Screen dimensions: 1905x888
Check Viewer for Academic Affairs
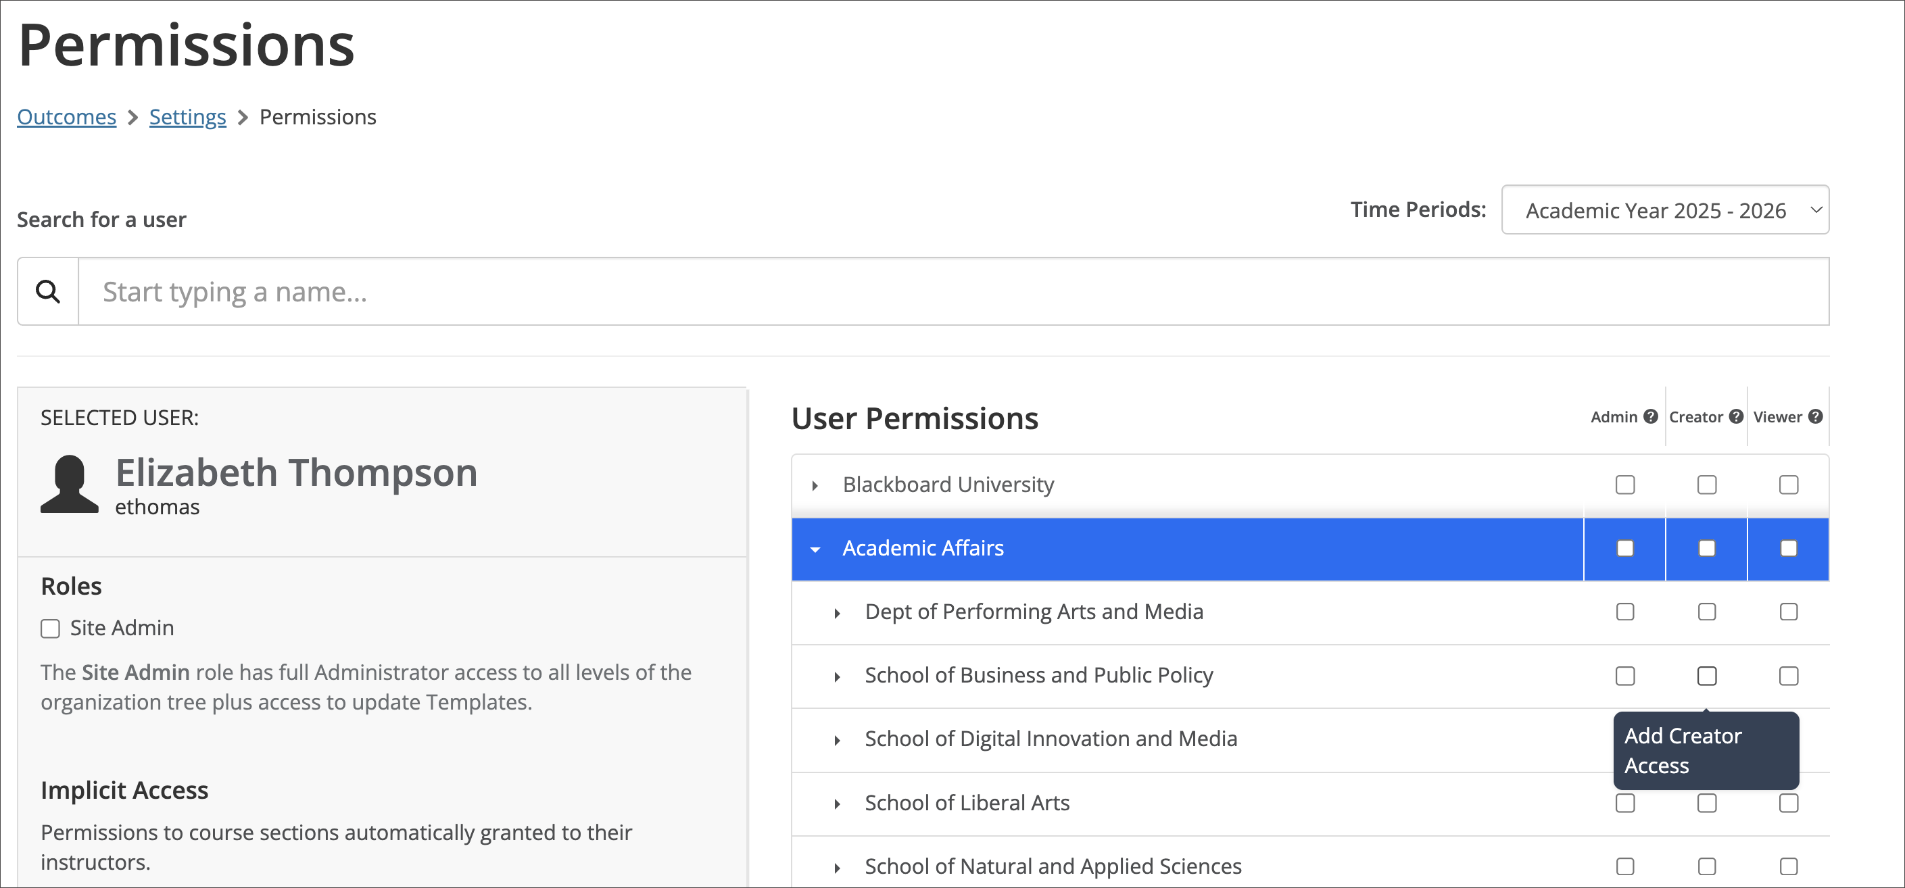click(1788, 549)
